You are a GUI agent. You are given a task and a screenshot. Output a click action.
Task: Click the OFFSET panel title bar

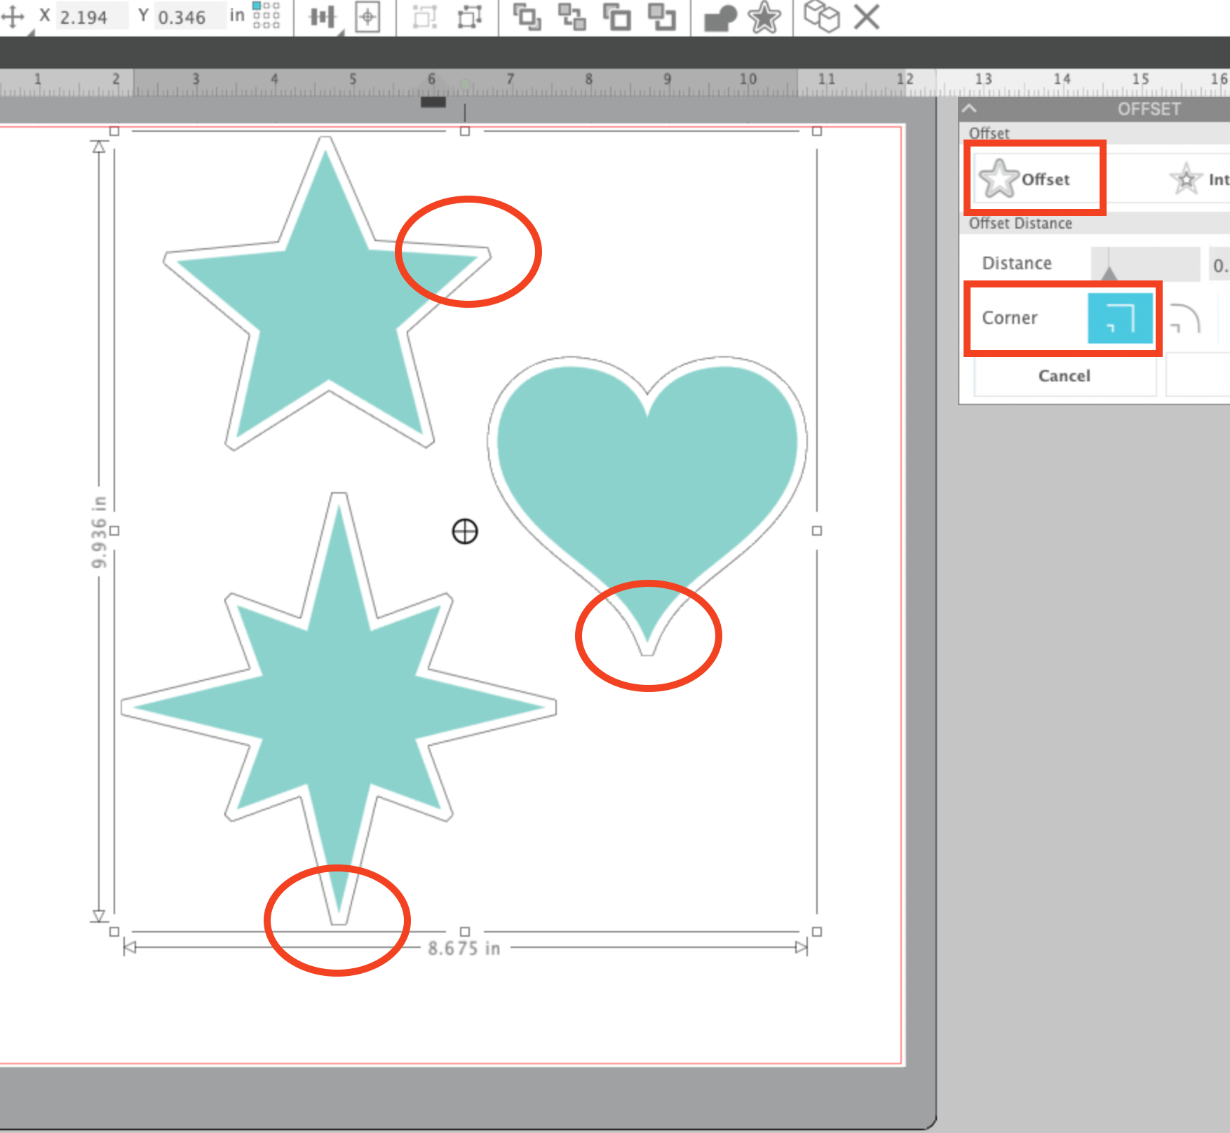(1149, 108)
